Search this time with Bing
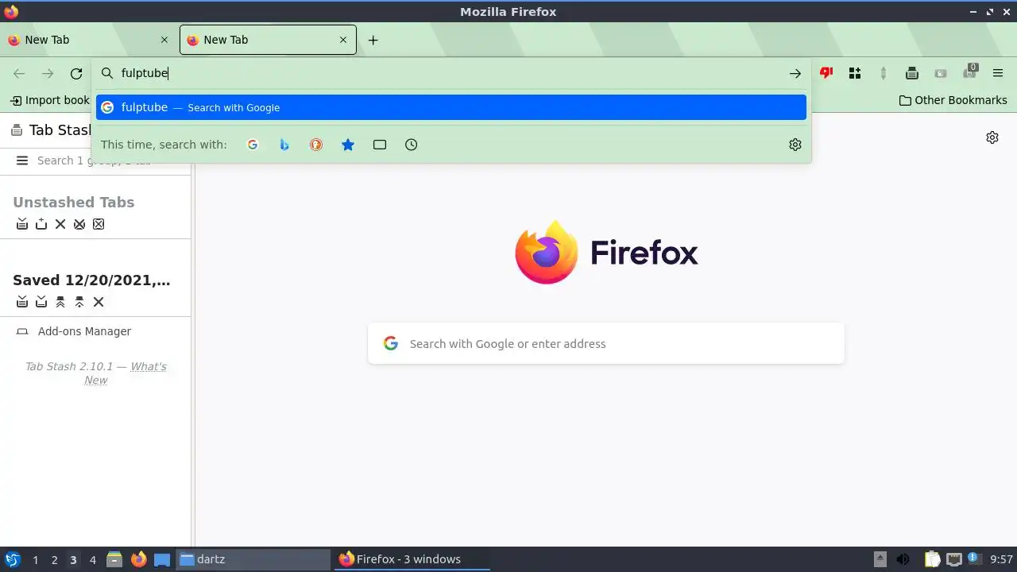 click(284, 145)
